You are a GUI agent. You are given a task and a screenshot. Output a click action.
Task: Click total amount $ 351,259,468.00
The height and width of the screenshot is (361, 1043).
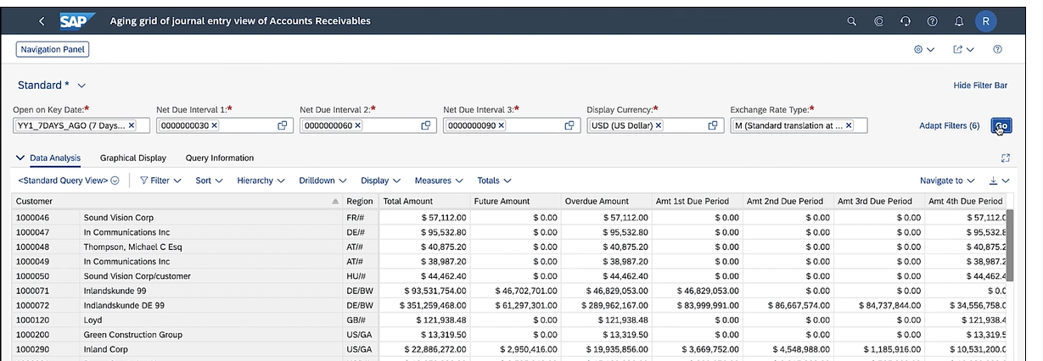pos(424,305)
